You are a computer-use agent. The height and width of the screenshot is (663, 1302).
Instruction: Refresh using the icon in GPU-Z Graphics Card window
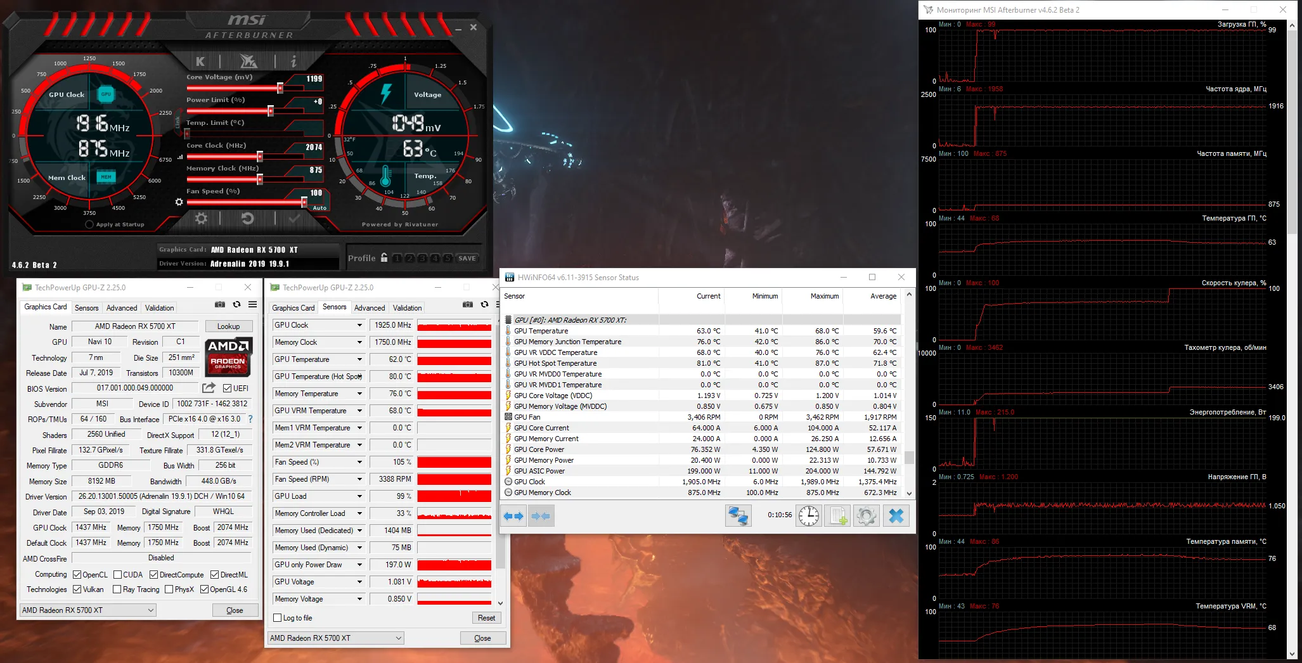click(236, 305)
